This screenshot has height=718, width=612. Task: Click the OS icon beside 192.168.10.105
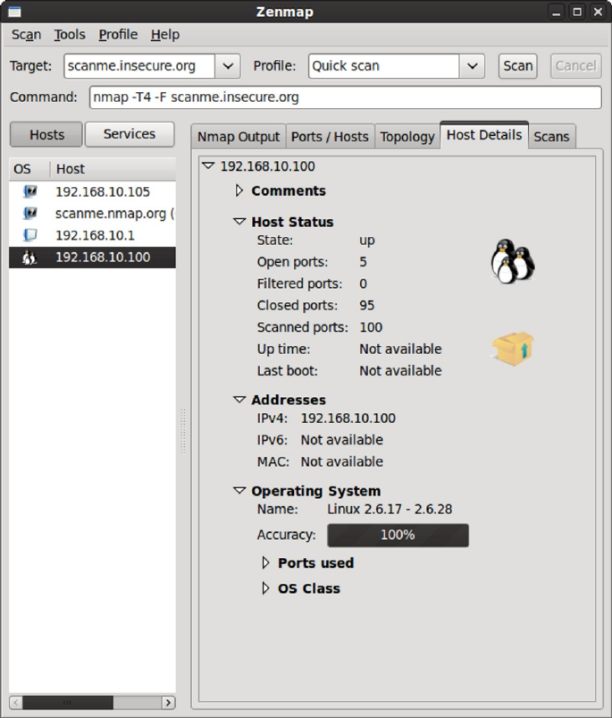(30, 191)
